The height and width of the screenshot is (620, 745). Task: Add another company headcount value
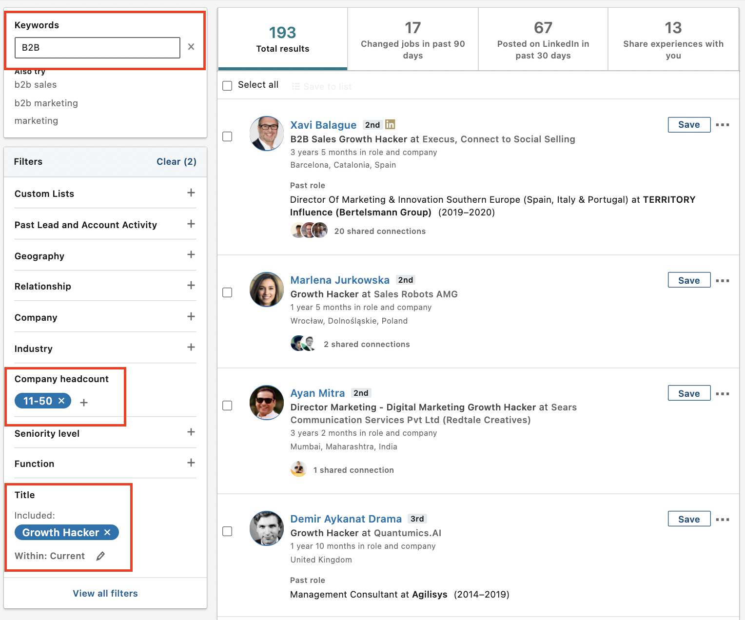pyautogui.click(x=84, y=403)
